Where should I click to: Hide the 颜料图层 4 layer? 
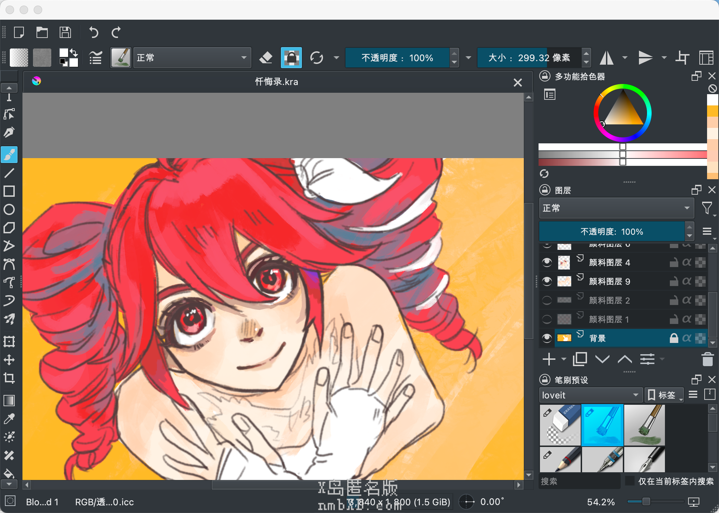point(547,262)
